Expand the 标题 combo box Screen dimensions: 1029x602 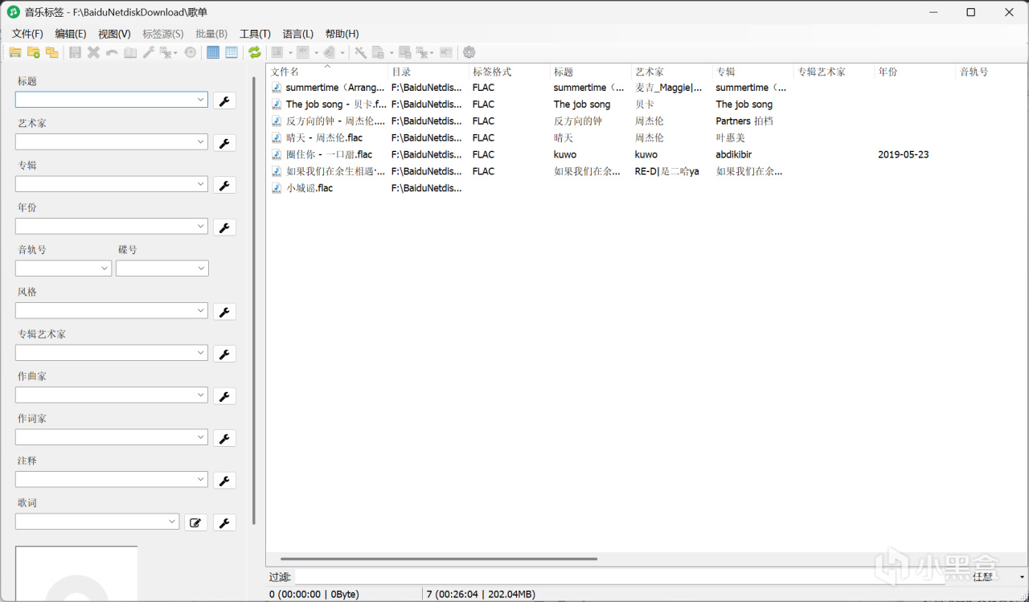[201, 100]
